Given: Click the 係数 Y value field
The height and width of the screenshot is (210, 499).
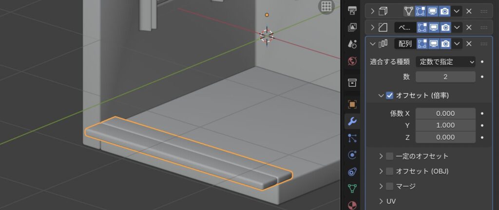Looking at the screenshot, I should click(x=445, y=125).
